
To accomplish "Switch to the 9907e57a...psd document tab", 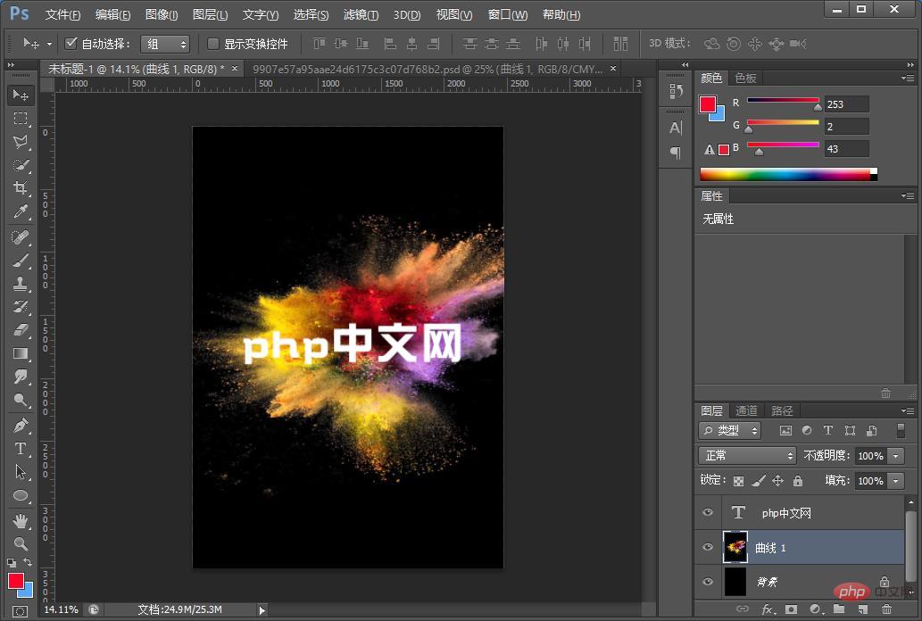I will click(x=434, y=69).
